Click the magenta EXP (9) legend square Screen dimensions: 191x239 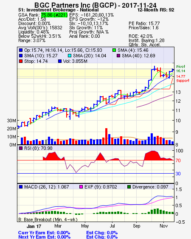(81, 187)
